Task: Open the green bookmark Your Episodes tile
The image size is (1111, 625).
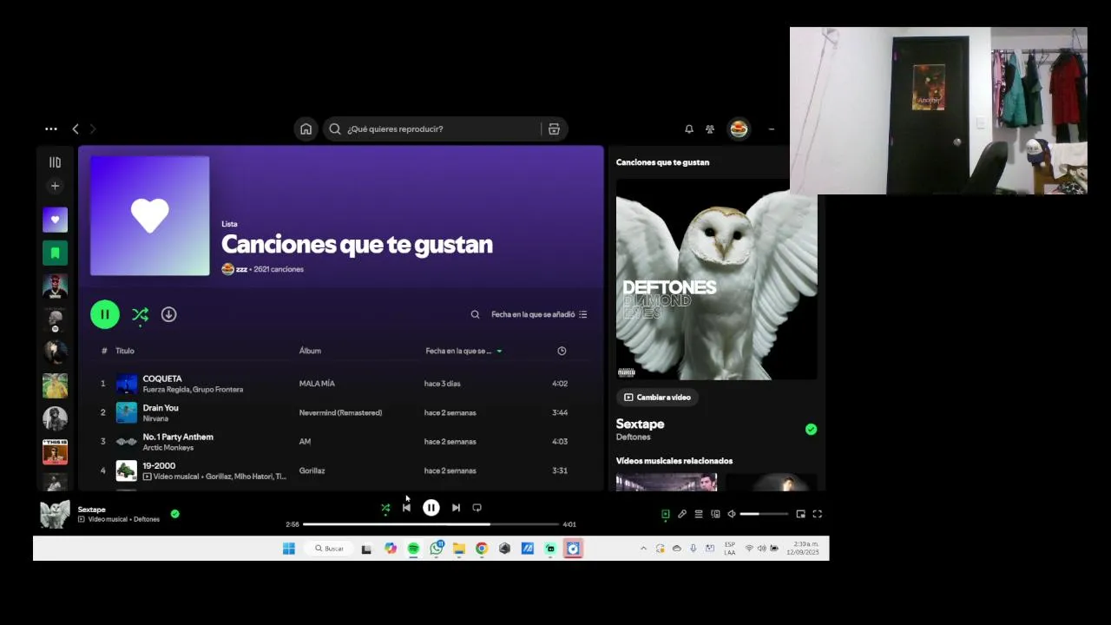Action: tap(55, 253)
